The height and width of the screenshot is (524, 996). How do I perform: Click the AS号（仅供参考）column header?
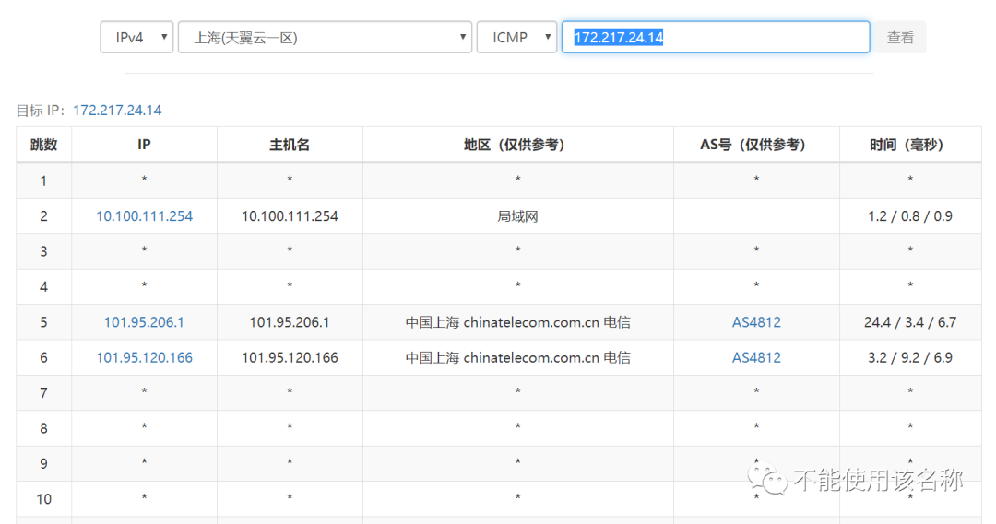tap(756, 145)
